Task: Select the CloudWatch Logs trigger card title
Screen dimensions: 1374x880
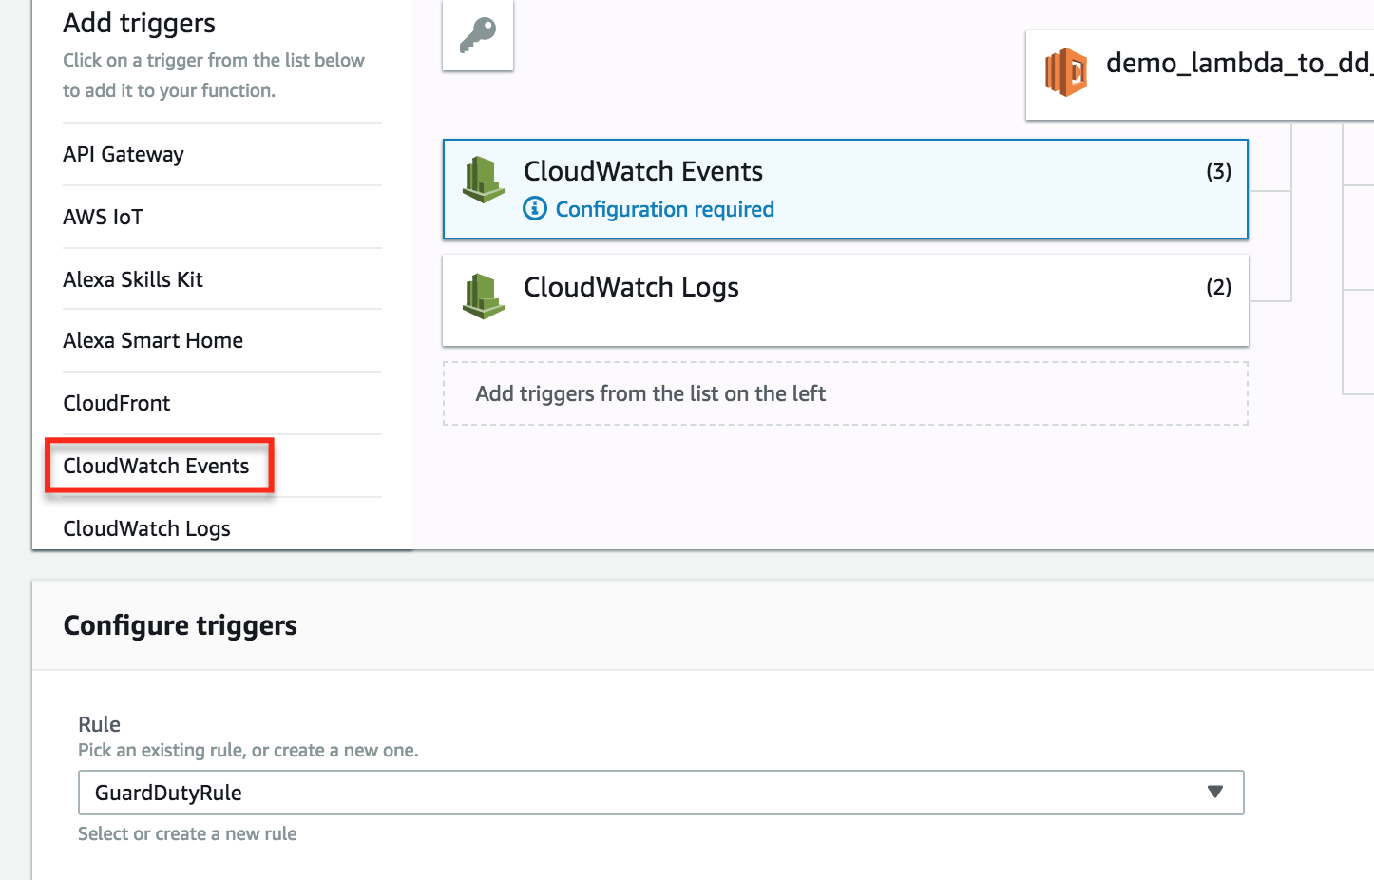Action: pyautogui.click(x=631, y=287)
